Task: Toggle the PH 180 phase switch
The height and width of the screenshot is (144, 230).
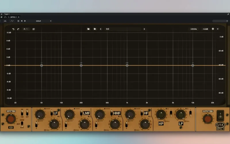Action: point(22,113)
